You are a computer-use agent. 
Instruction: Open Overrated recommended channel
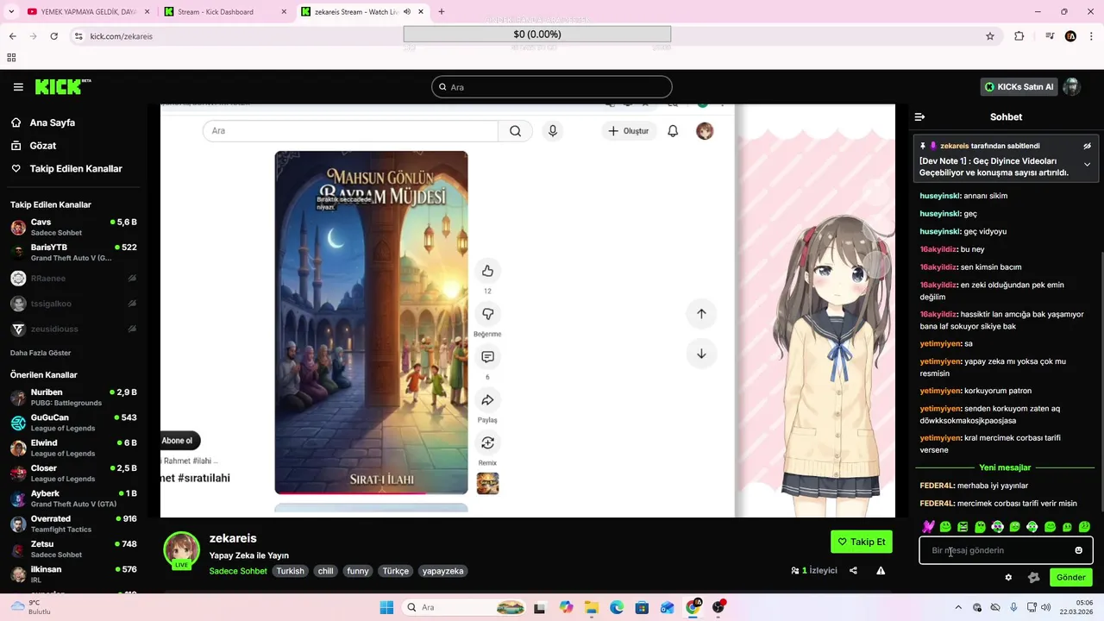point(73,524)
